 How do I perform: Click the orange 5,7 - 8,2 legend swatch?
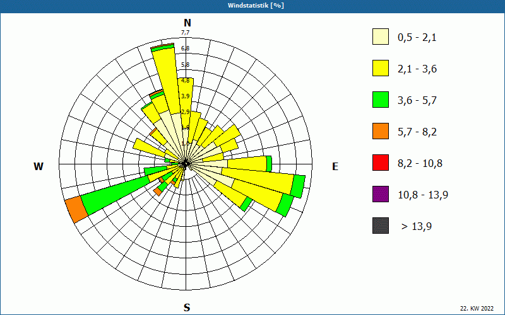click(x=381, y=131)
